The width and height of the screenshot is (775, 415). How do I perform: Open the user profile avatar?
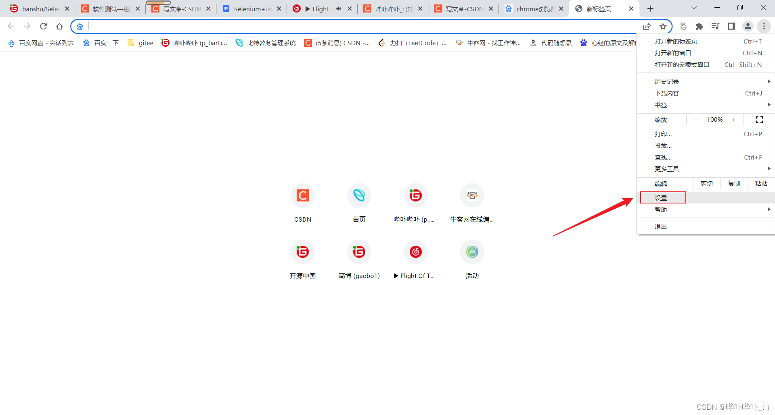(748, 26)
